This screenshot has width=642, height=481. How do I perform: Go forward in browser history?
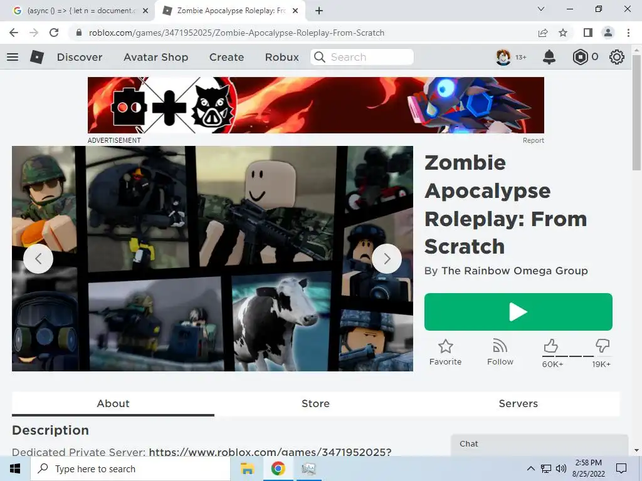34,33
